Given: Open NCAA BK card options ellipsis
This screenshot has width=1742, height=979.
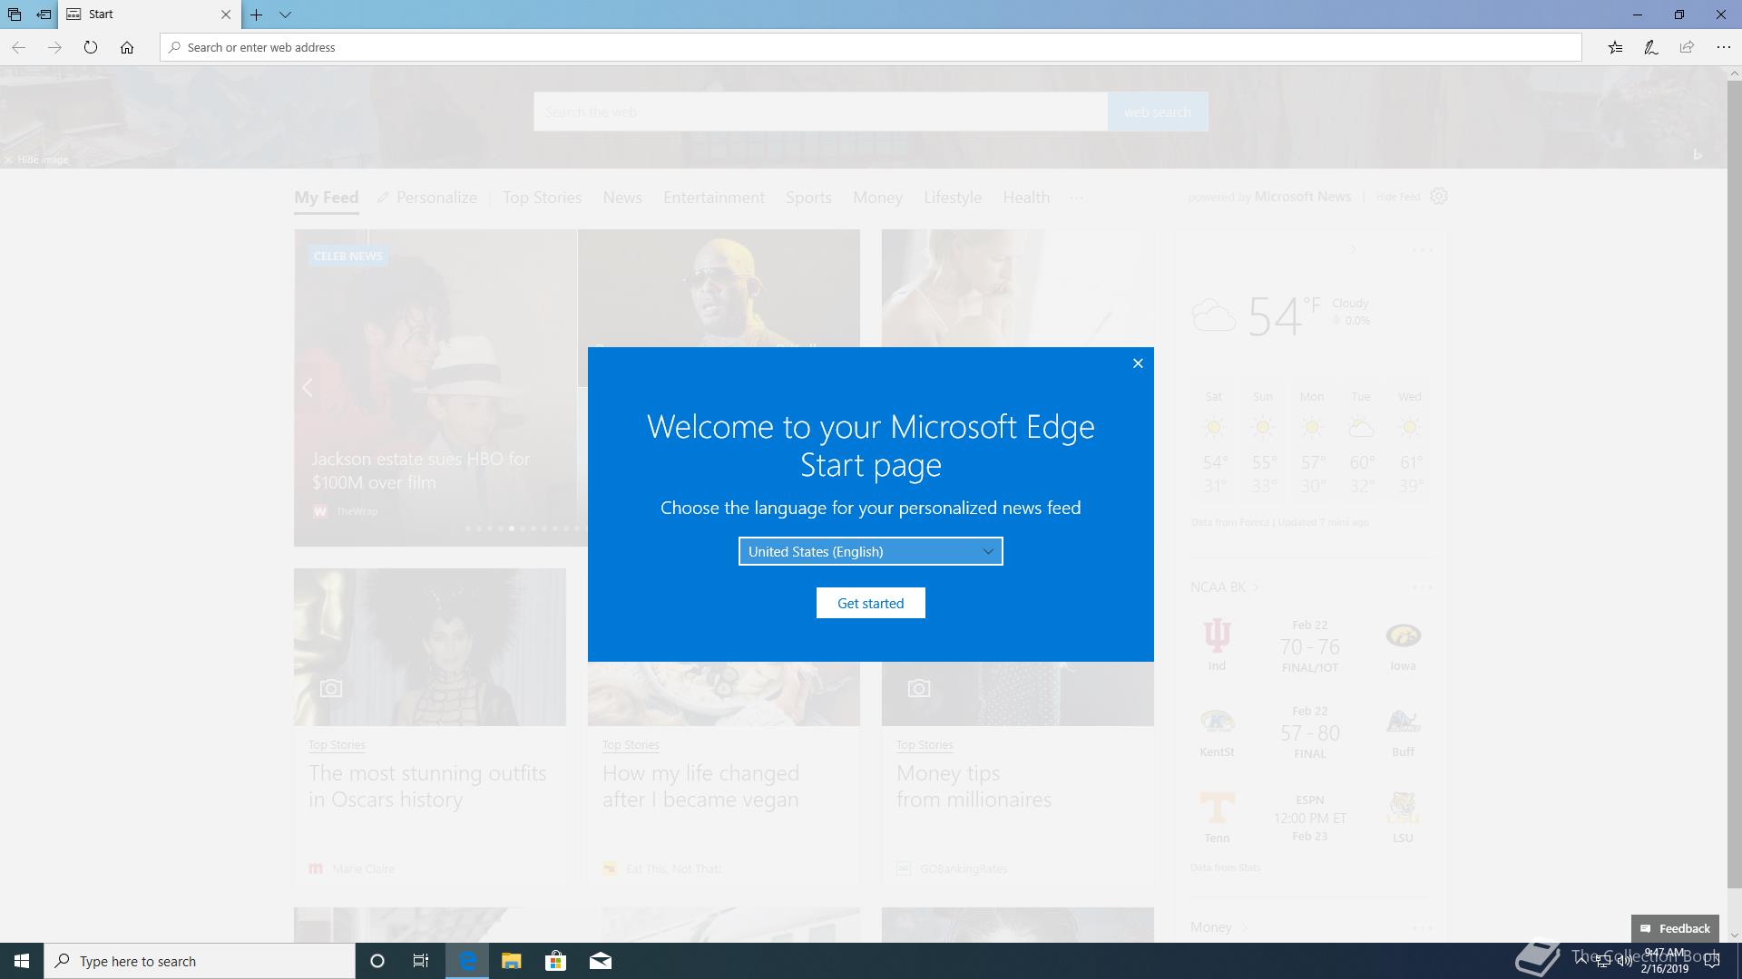Looking at the screenshot, I should pos(1422,587).
